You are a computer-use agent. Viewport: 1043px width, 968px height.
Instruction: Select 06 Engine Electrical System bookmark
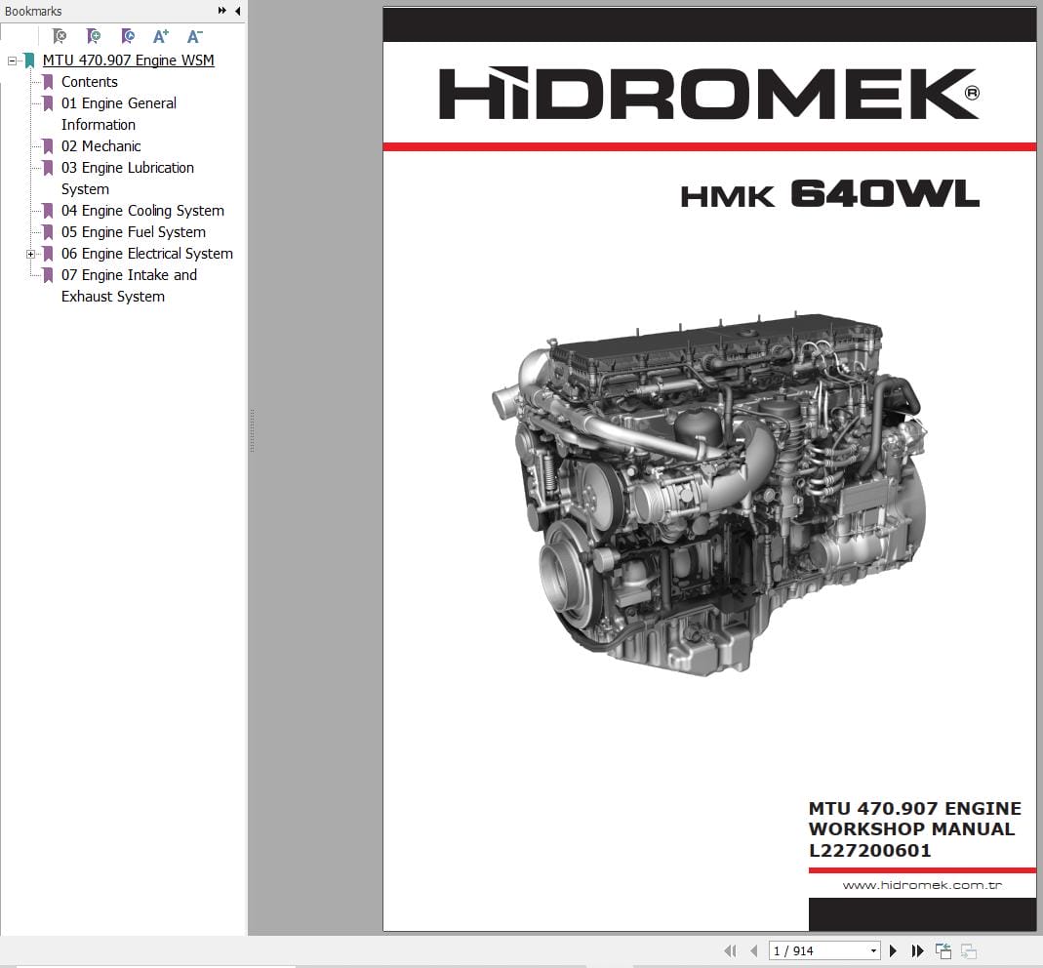(147, 254)
